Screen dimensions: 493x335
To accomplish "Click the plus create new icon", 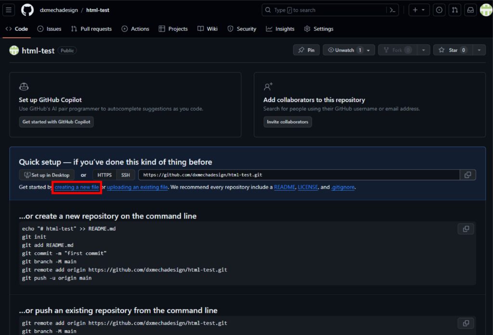I will tap(415, 10).
